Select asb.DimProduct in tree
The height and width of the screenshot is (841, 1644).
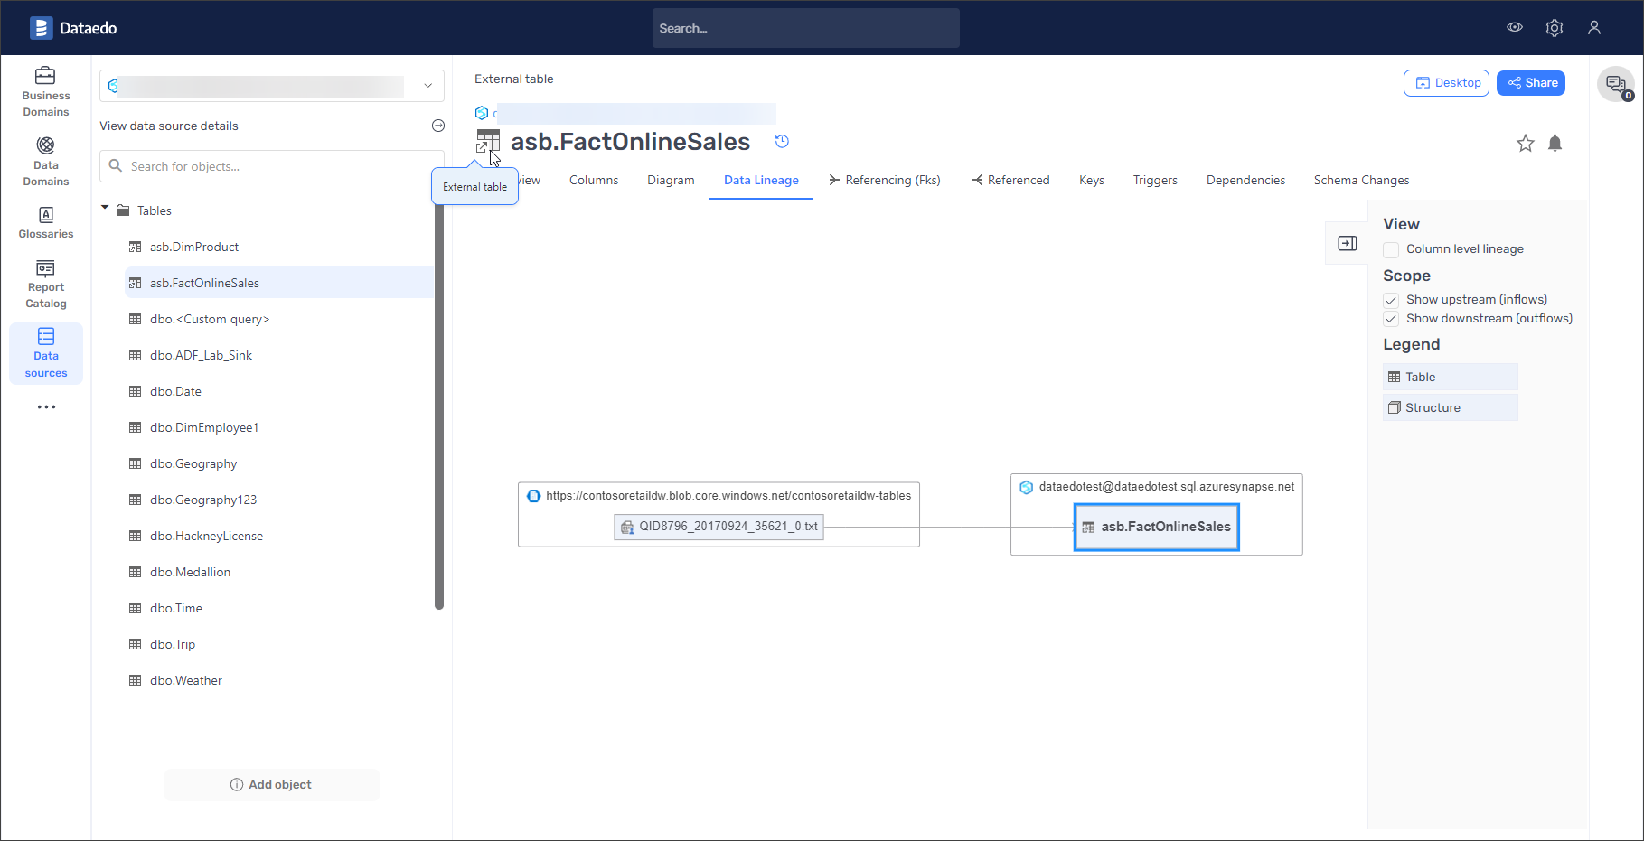(x=279, y=247)
